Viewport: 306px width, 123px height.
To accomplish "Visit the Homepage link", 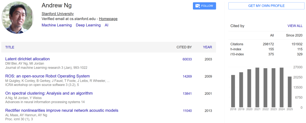I will click(108, 19).
